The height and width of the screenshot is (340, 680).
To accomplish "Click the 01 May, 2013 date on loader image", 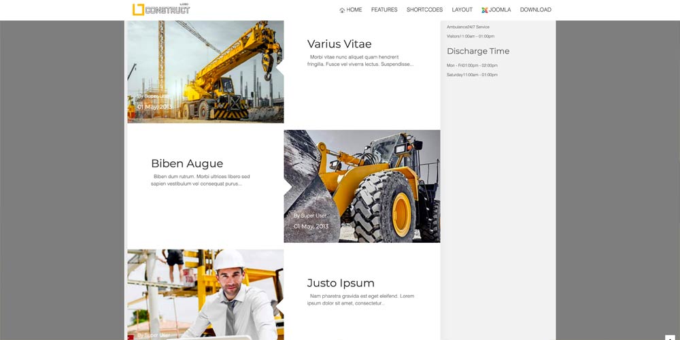I will (x=311, y=226).
